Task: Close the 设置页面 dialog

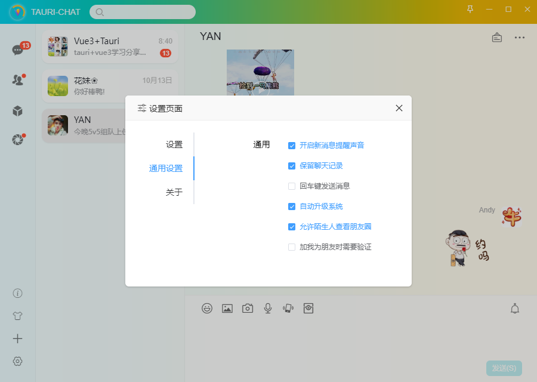Action: coord(399,108)
